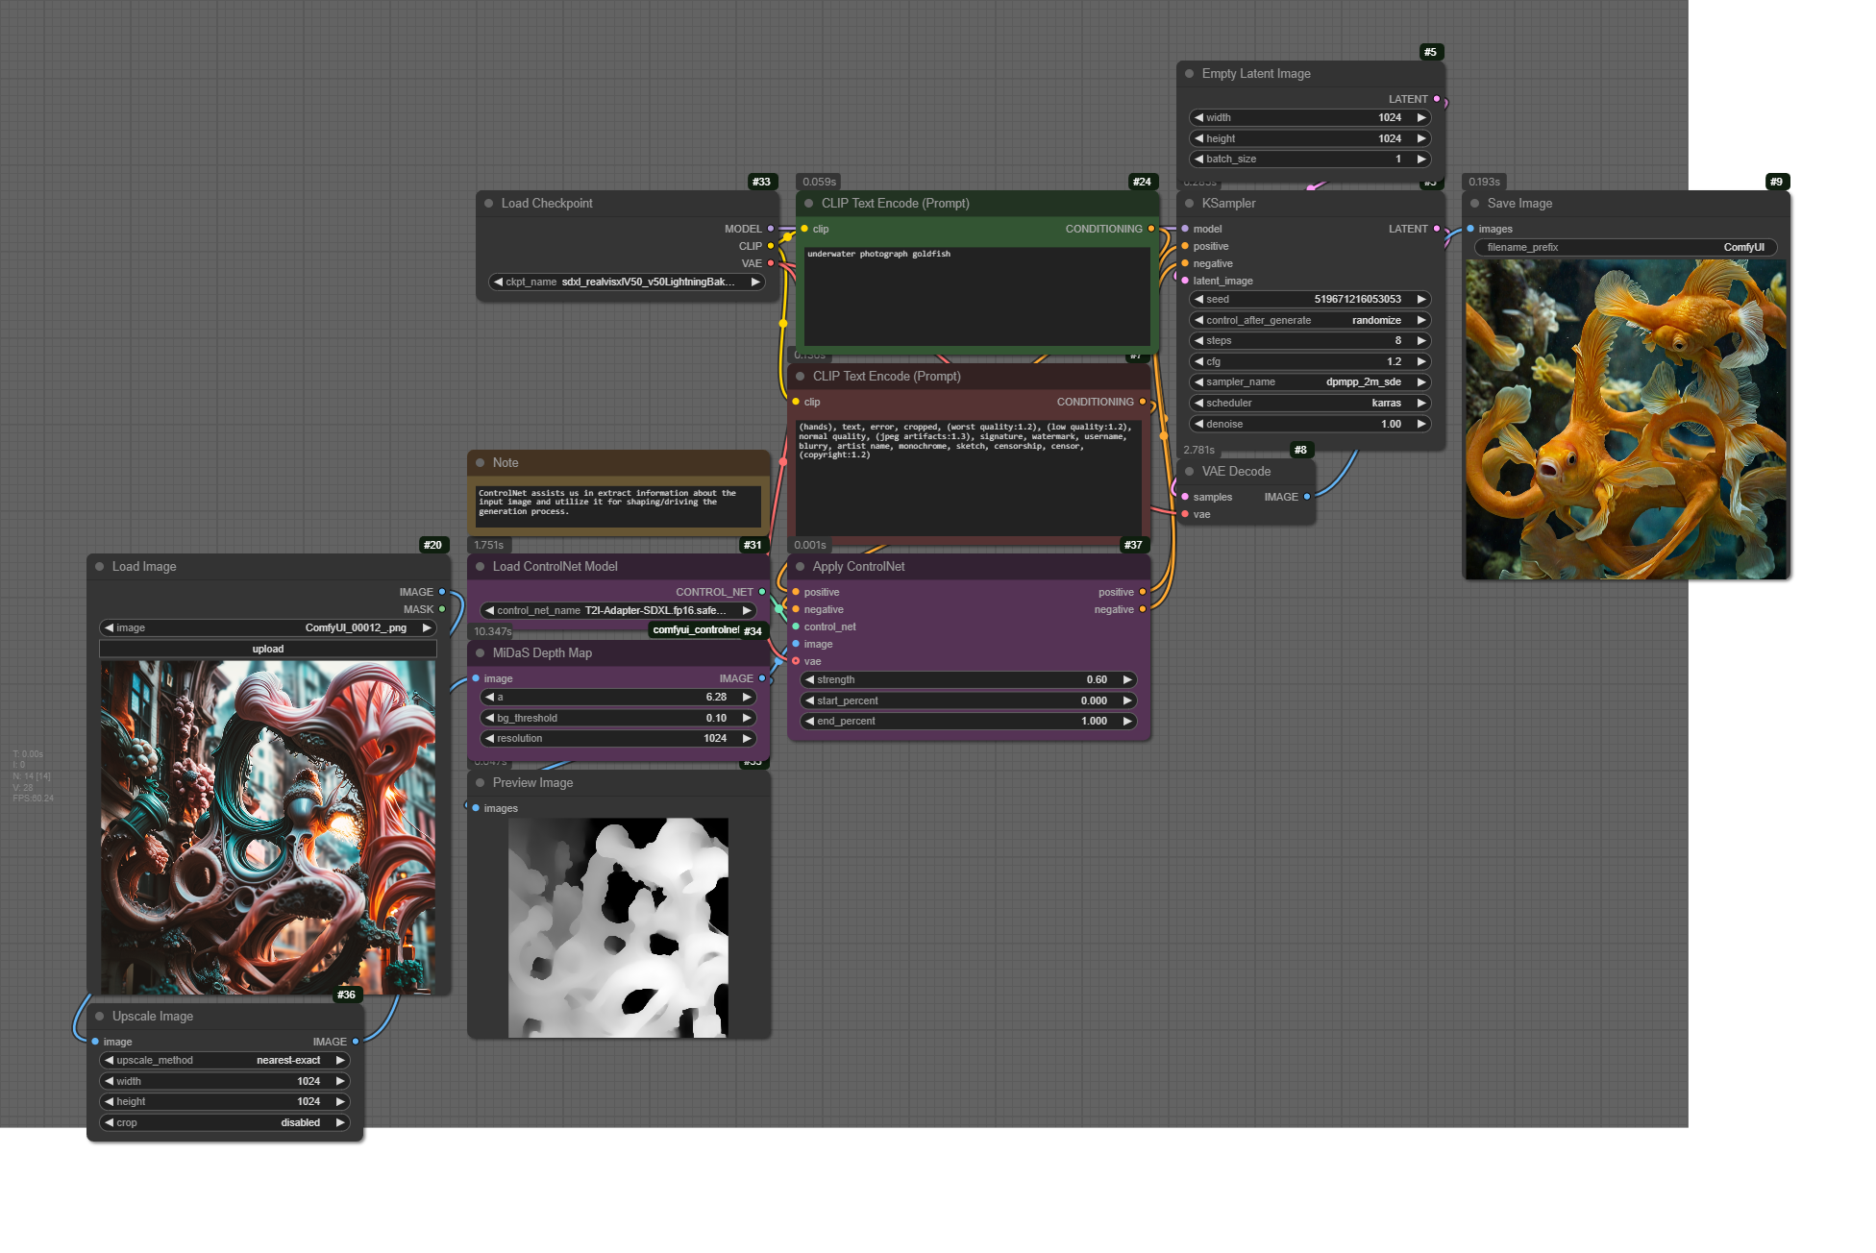Open ckpt_name checkpoint selector
This screenshot has width=1876, height=1253.
tap(626, 282)
